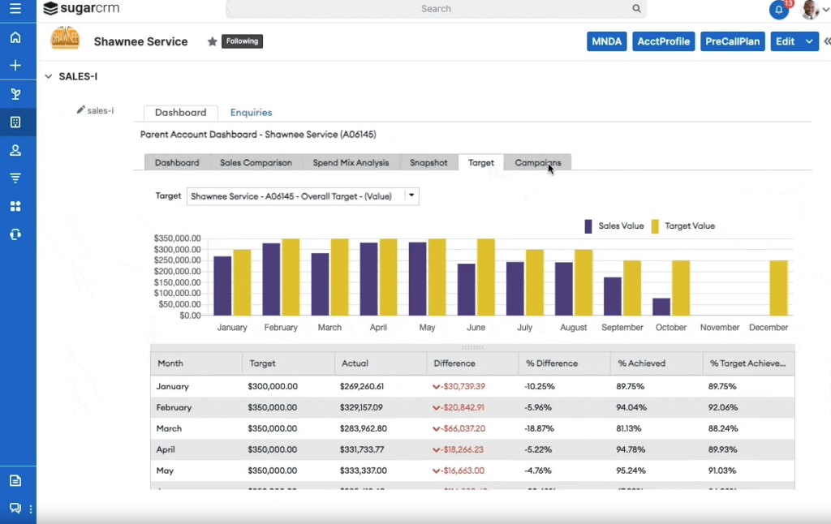Click the global Search input field
831x524 pixels.
(x=436, y=9)
